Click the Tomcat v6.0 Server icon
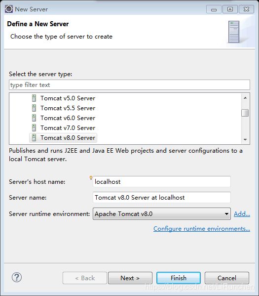Screen dimensions: 259x296 pos(34,118)
